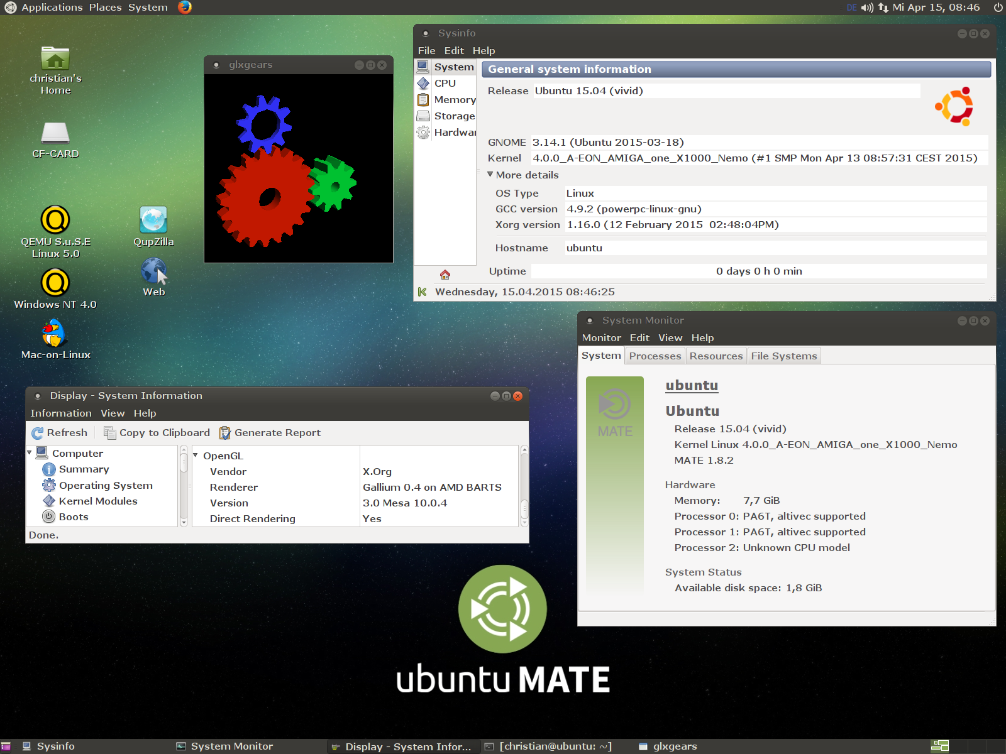This screenshot has width=1006, height=754.
Task: Select Kernel Modules in the tree
Action: [97, 501]
